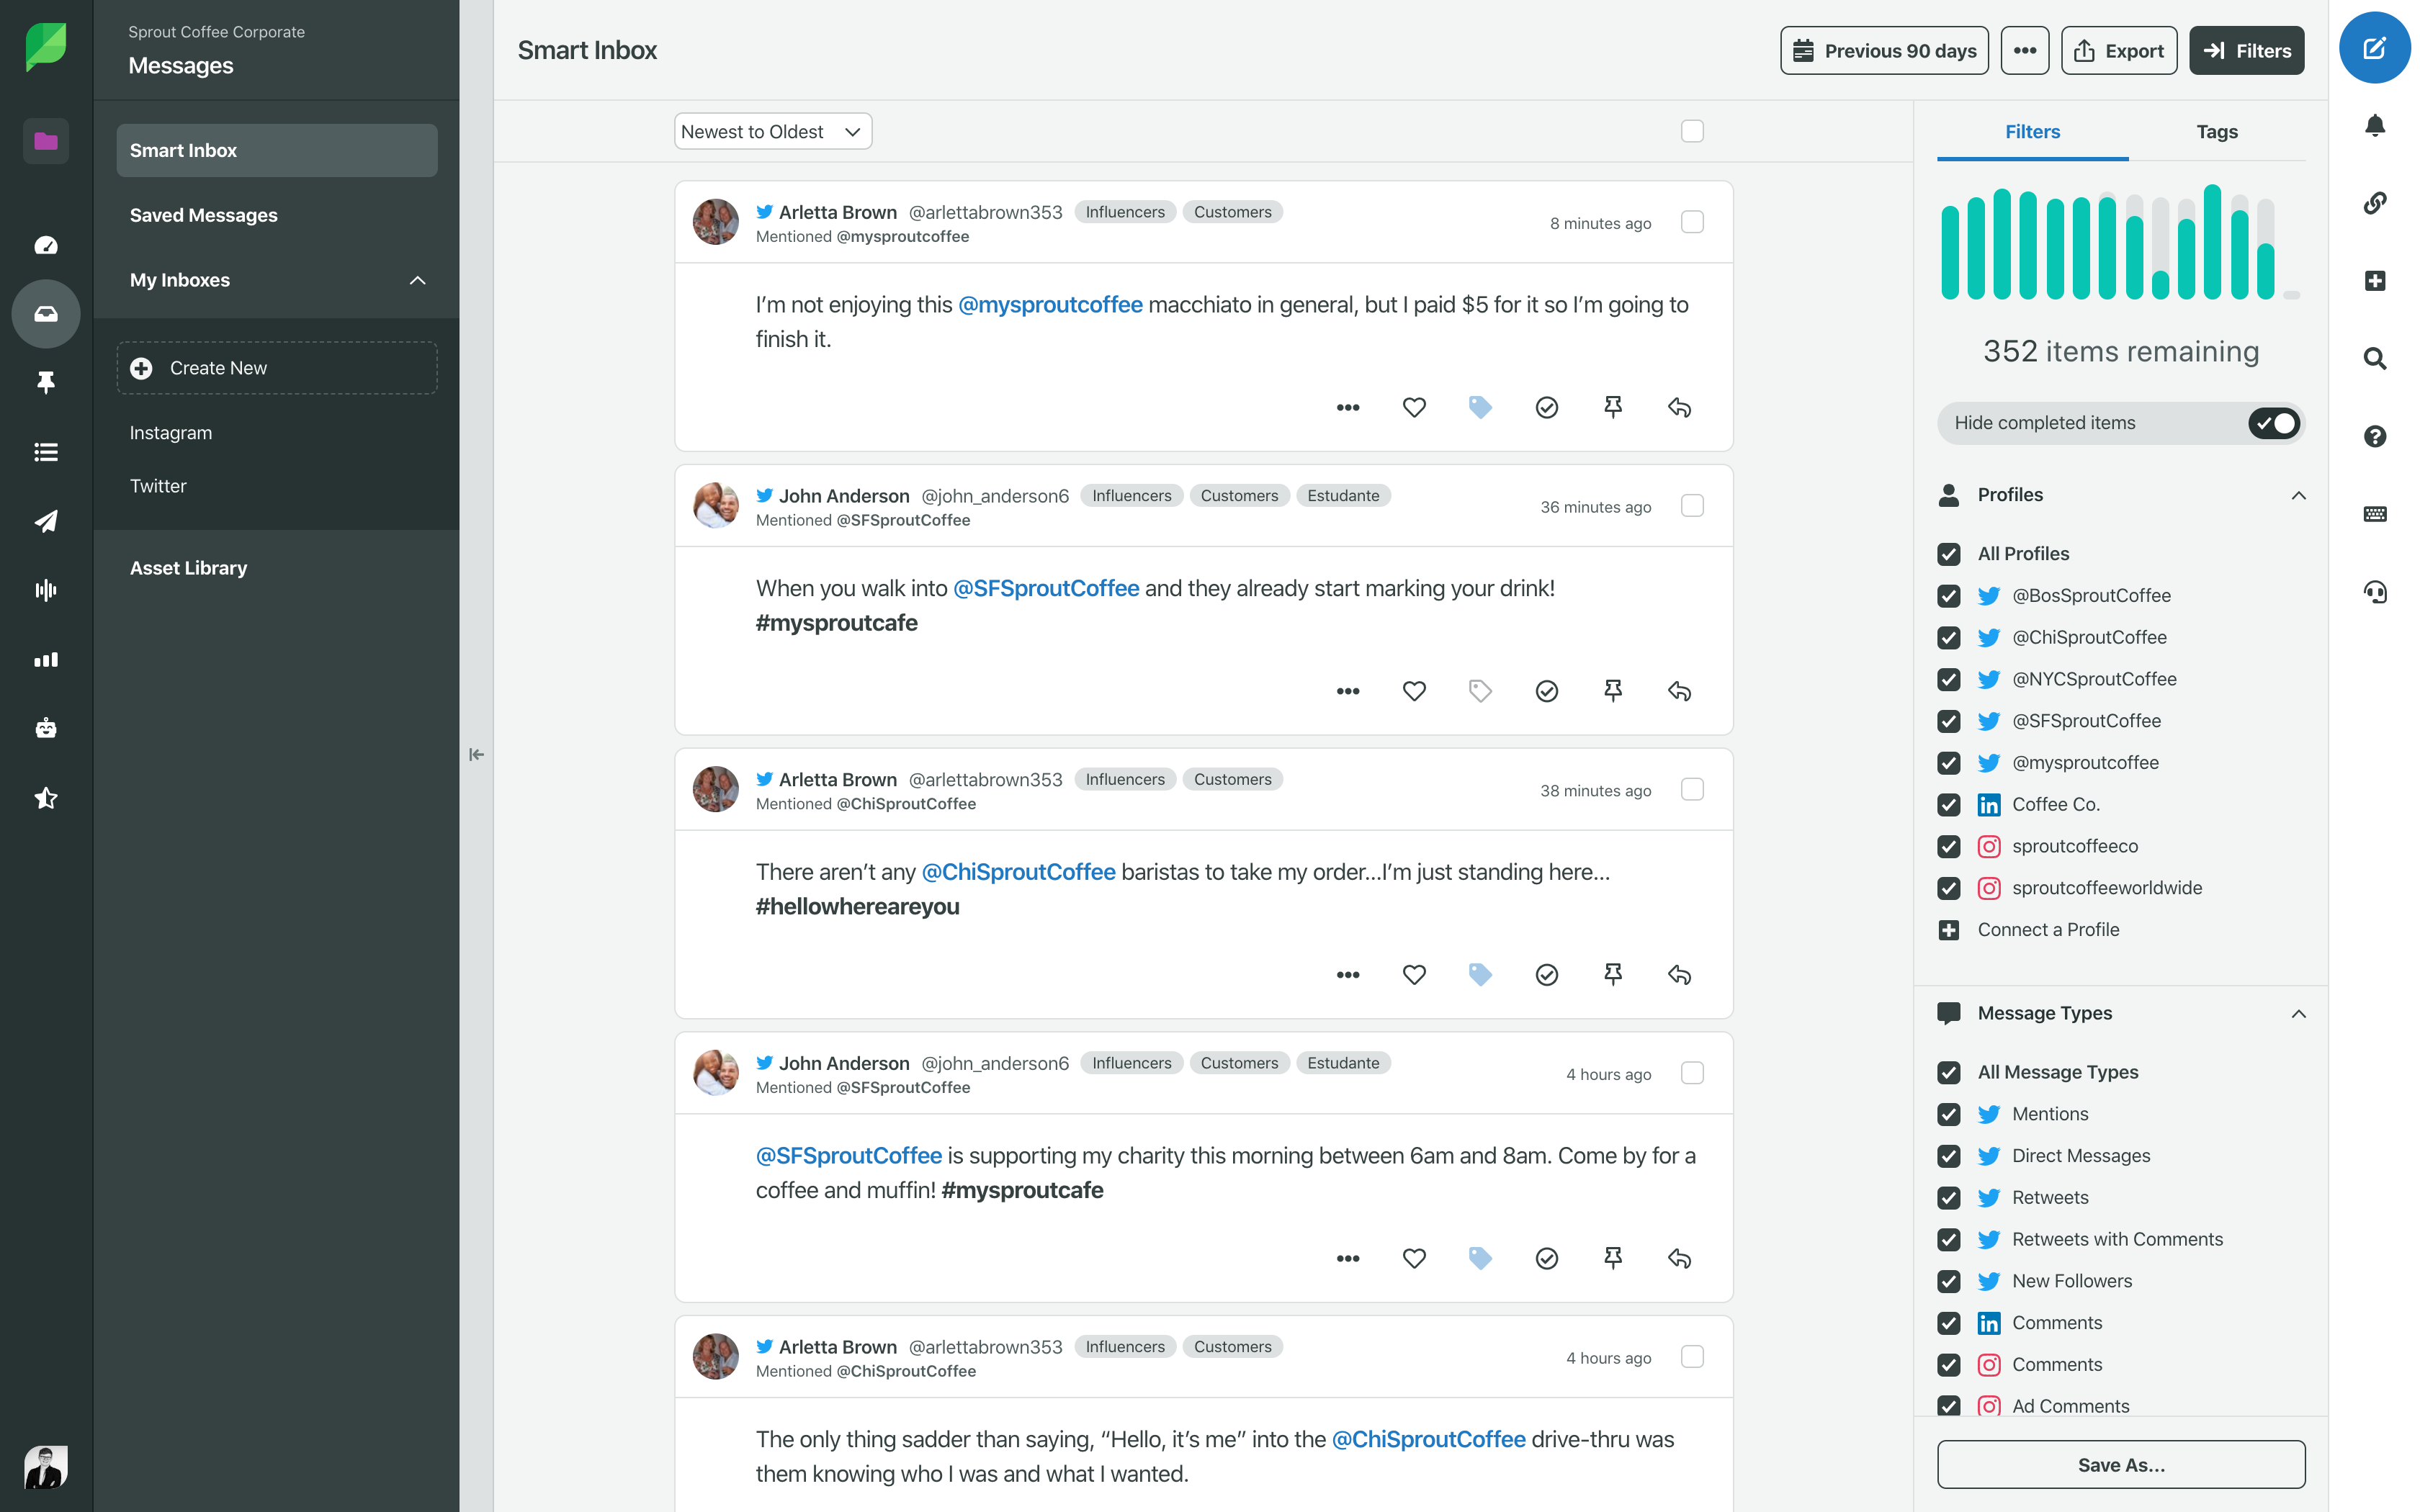This screenshot has height=1512, width=2420.
Task: Click the Export button
Action: coord(2118,51)
